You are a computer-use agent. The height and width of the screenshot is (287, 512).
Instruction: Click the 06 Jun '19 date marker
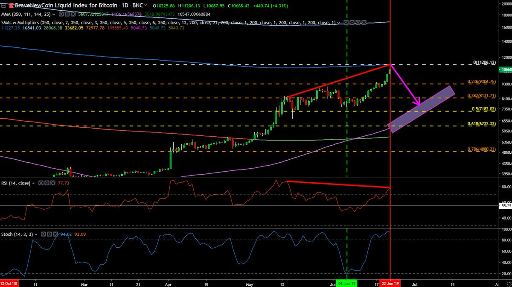[346, 283]
